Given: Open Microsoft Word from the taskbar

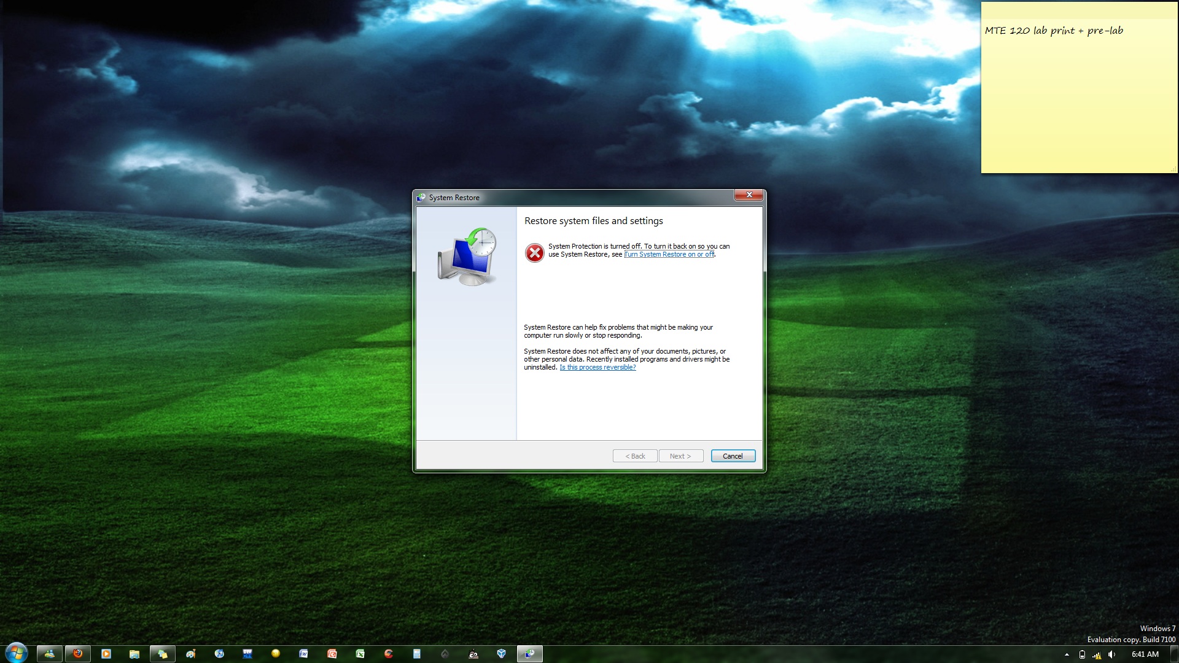Looking at the screenshot, I should 303,654.
